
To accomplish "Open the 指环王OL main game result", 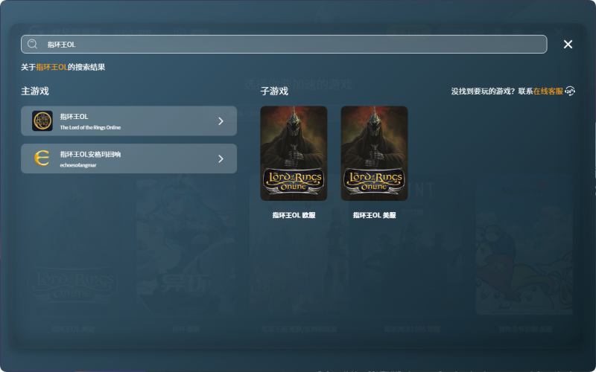I will point(129,121).
